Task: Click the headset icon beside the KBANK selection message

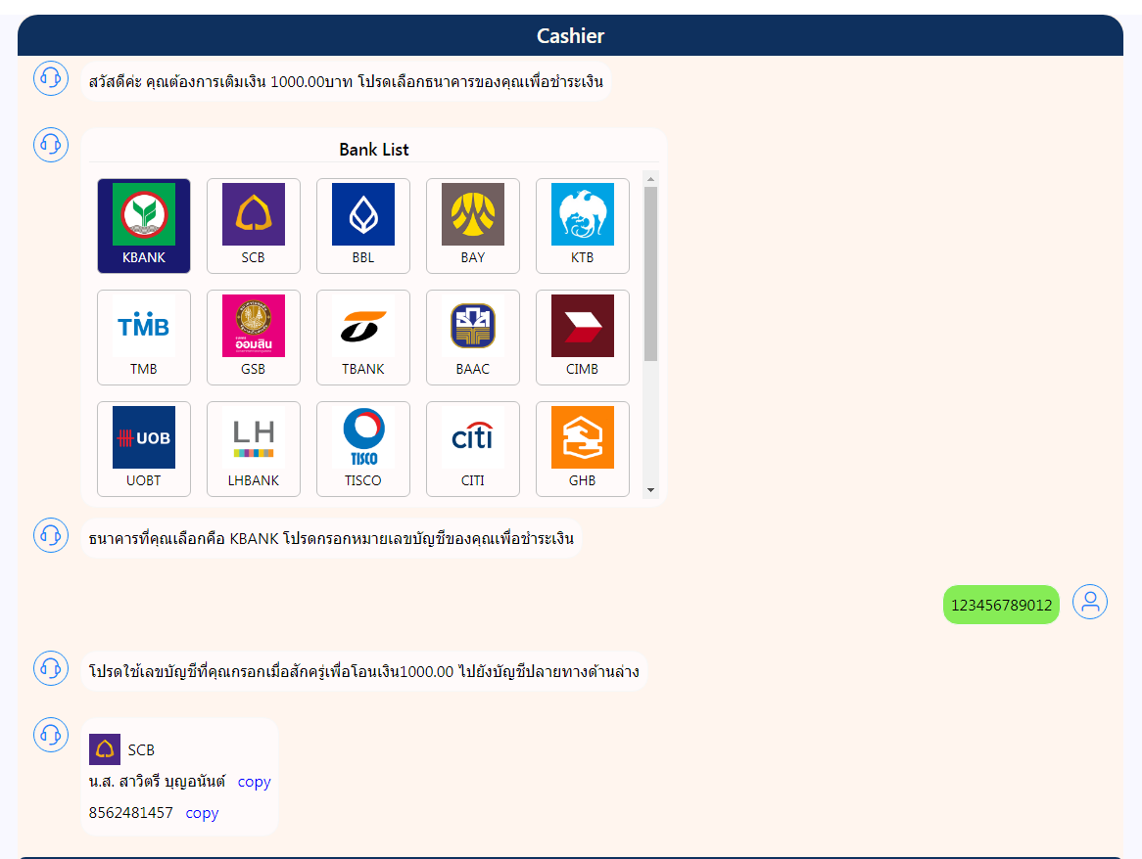Action: [51, 535]
